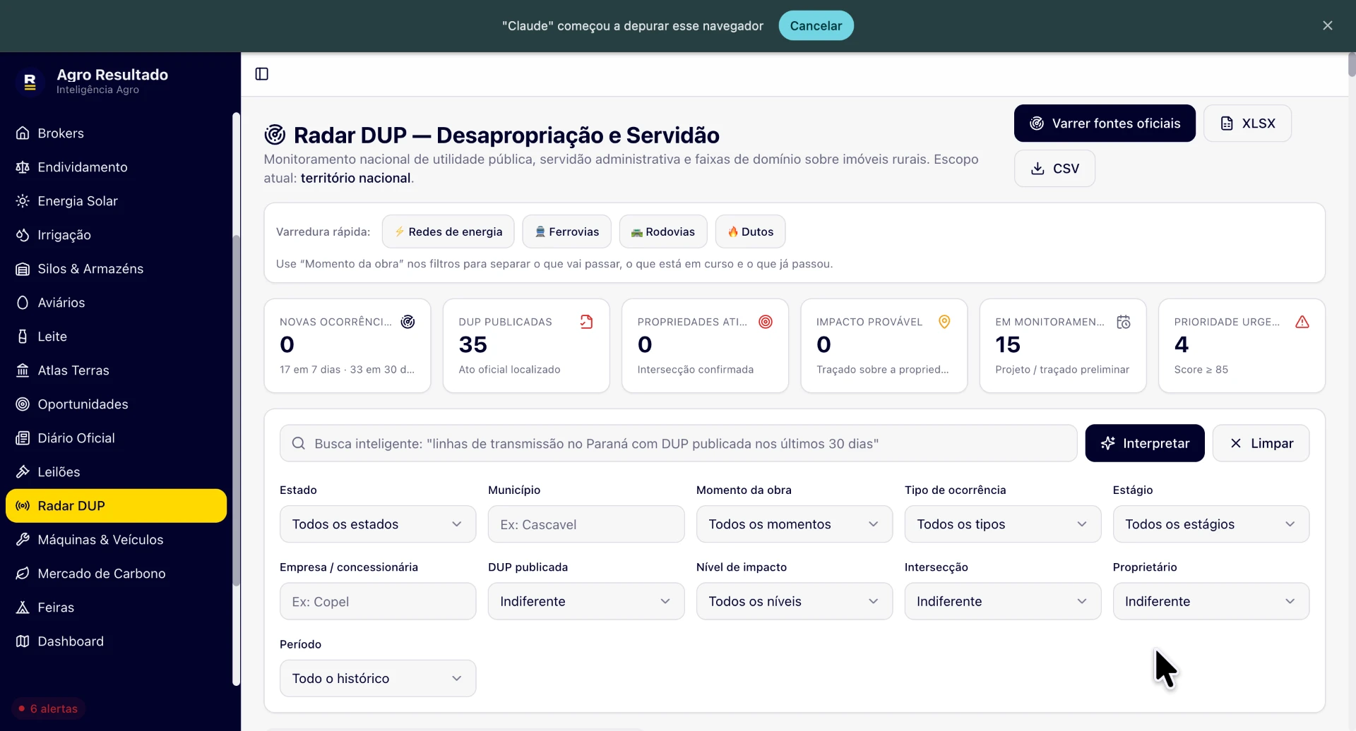Select Irrigação in the sidebar

[x=116, y=235]
